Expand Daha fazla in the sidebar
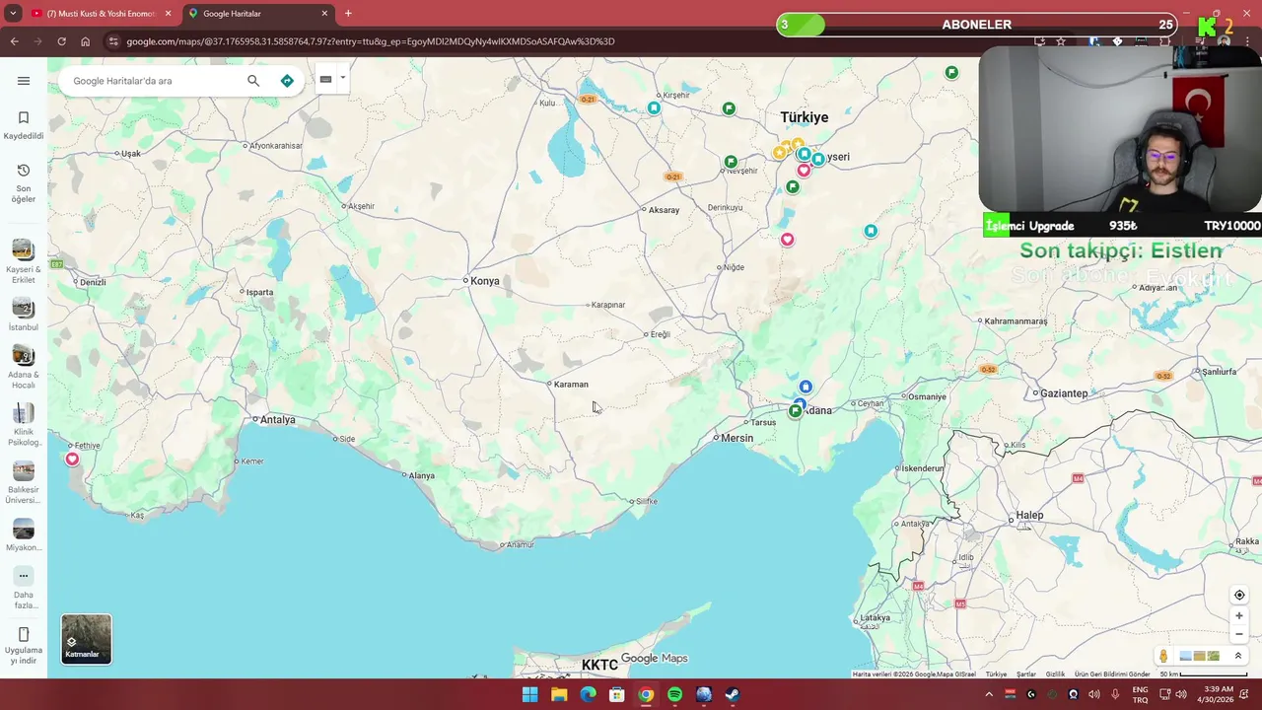The image size is (1262, 710). point(24,589)
